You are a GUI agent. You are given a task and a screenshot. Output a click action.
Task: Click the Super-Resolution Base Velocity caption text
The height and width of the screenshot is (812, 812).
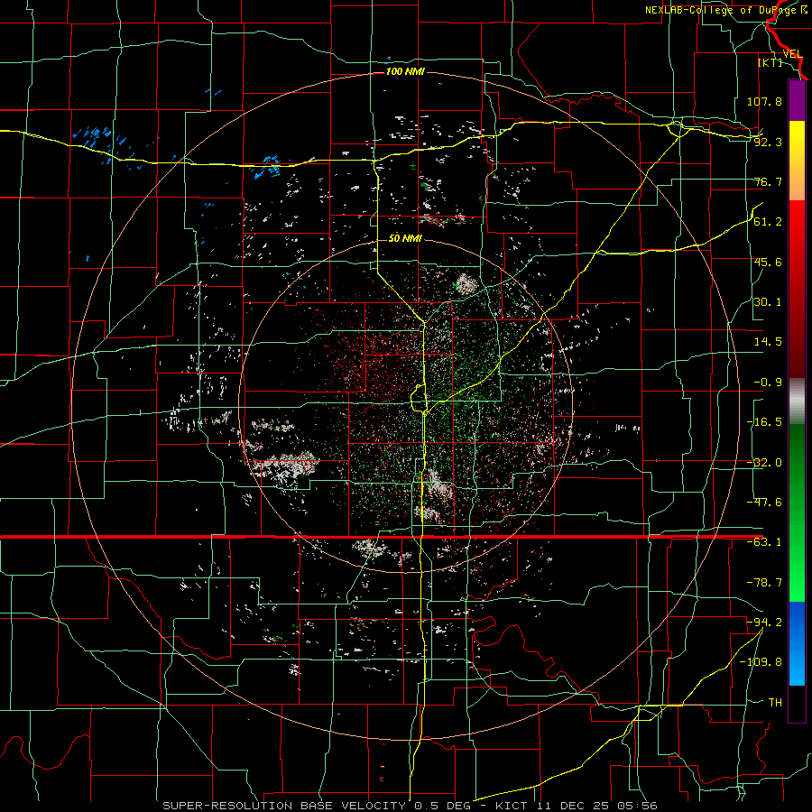(x=410, y=806)
